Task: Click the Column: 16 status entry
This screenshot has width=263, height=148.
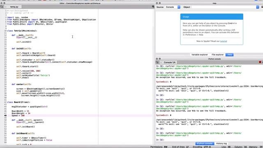Action: pyautogui.click(x=240, y=147)
